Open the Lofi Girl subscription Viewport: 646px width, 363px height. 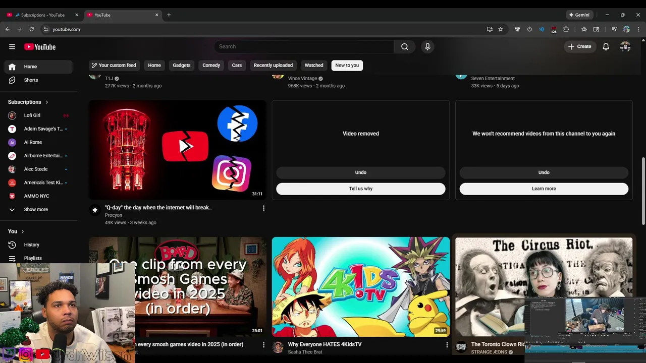coord(38,115)
